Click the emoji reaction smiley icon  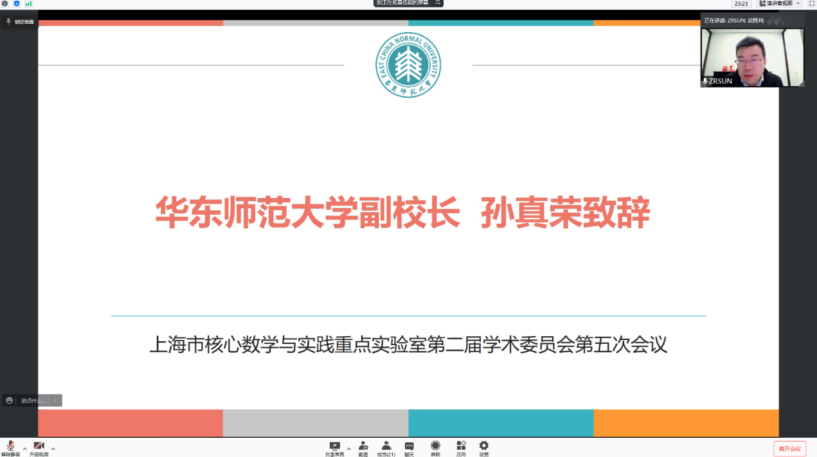[9, 400]
